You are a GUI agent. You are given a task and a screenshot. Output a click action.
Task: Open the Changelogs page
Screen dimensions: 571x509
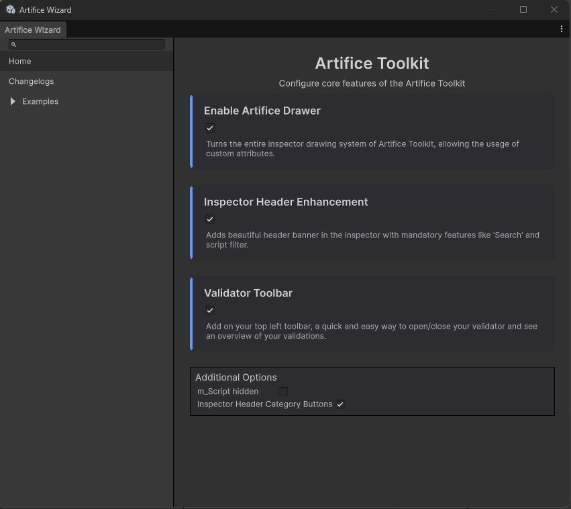(87, 81)
